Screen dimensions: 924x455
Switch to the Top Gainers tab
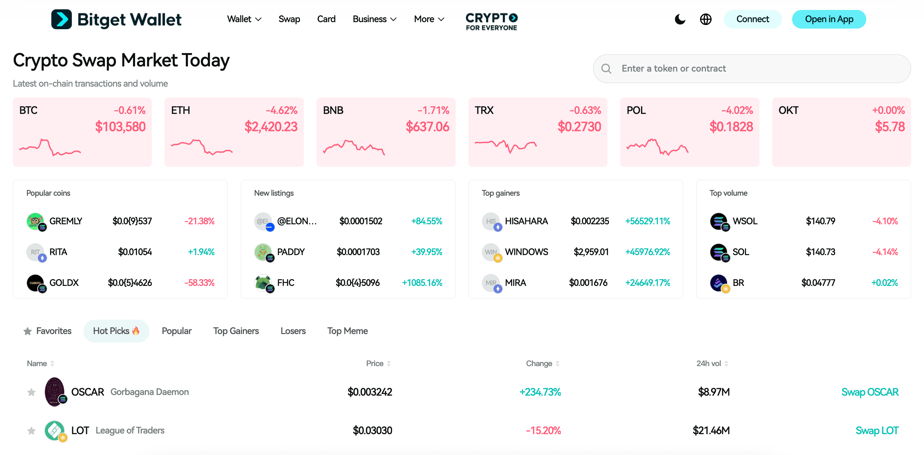[236, 331]
